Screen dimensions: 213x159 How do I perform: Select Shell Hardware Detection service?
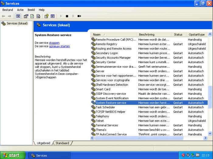click(x=149, y=85)
